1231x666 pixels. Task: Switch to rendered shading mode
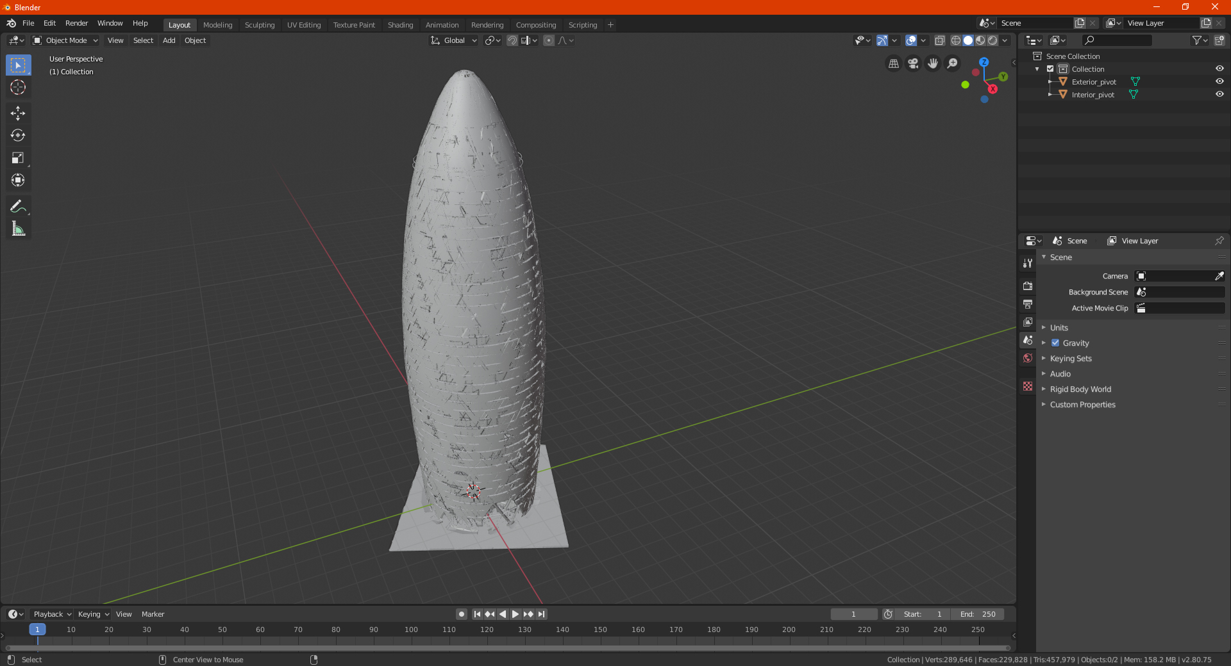point(992,40)
